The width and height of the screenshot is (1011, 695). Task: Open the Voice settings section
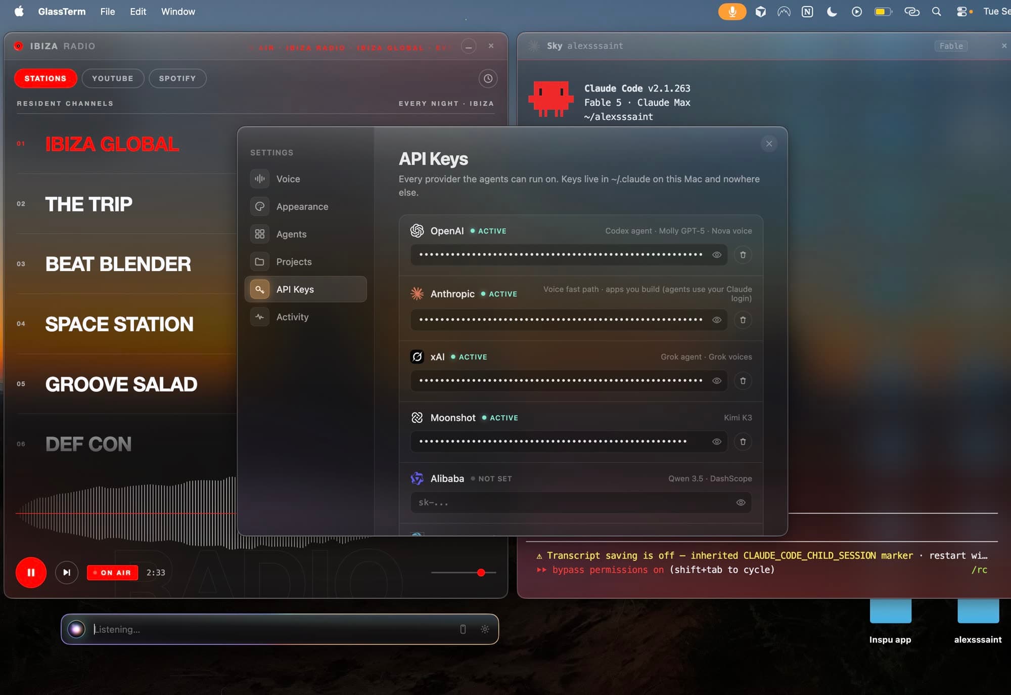point(305,179)
